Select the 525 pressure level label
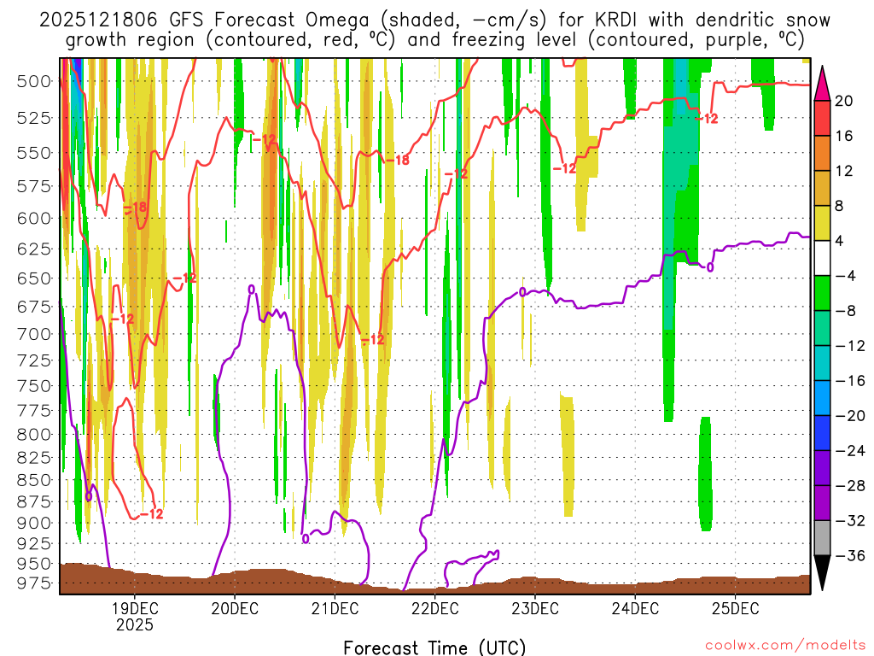Image resolution: width=874 pixels, height=656 pixels. click(x=34, y=118)
